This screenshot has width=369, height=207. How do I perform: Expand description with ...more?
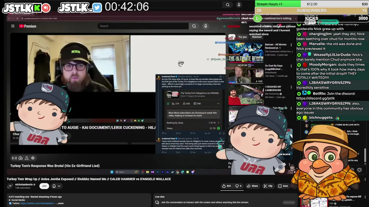[x=60, y=203]
